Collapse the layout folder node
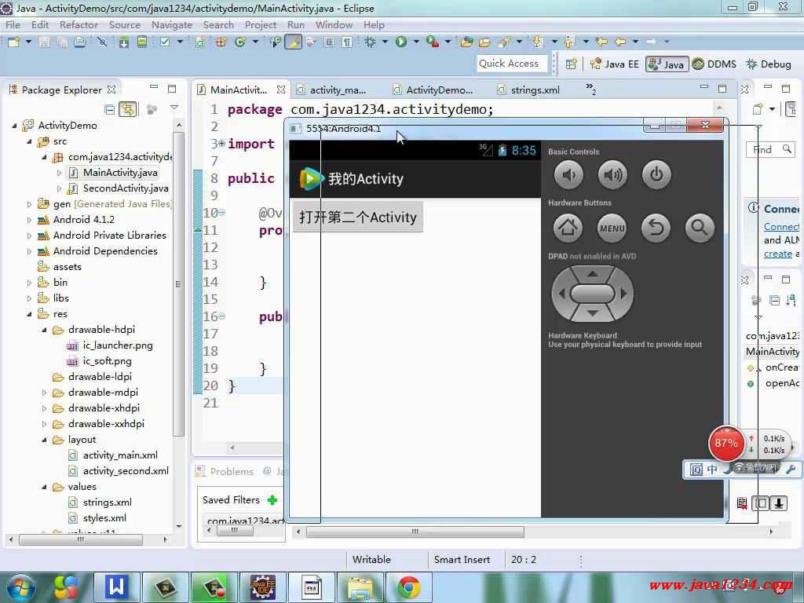The image size is (804, 603). coord(44,440)
